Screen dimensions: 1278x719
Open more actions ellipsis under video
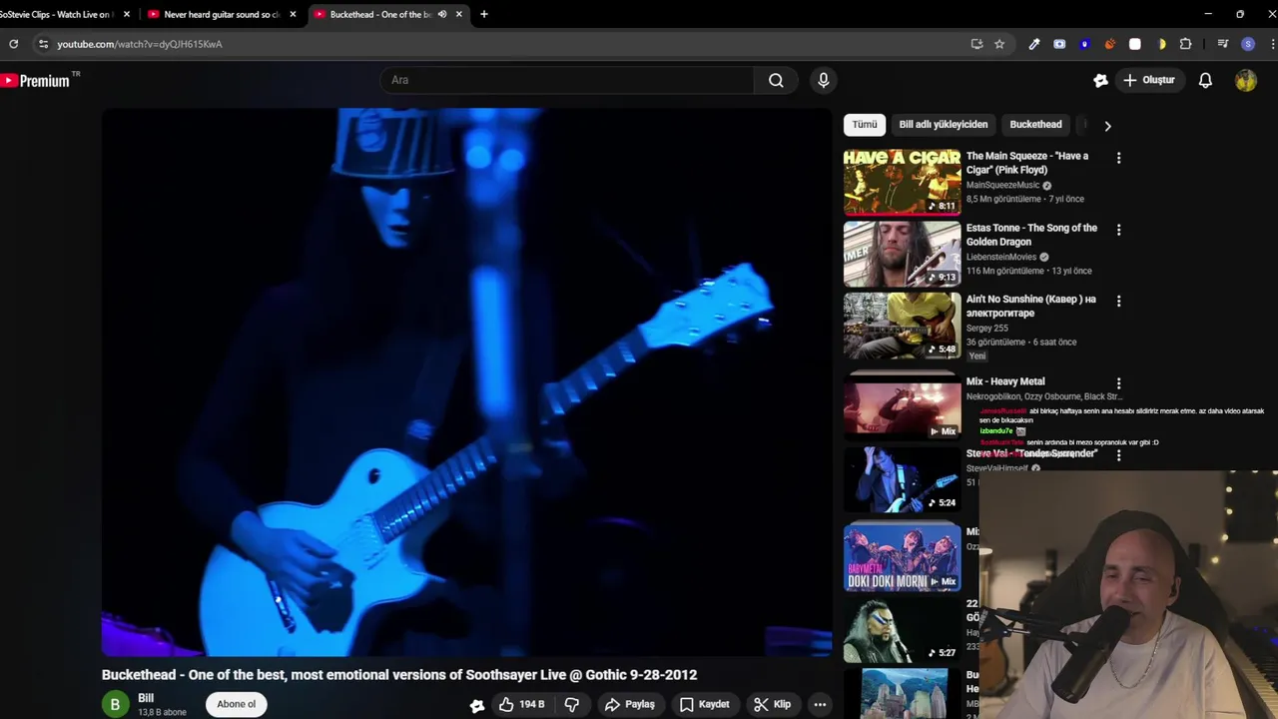pyautogui.click(x=820, y=704)
